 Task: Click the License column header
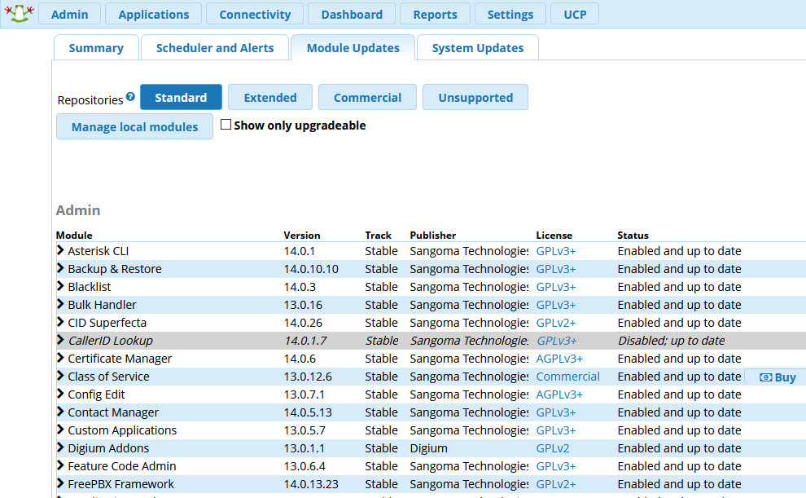pos(554,235)
